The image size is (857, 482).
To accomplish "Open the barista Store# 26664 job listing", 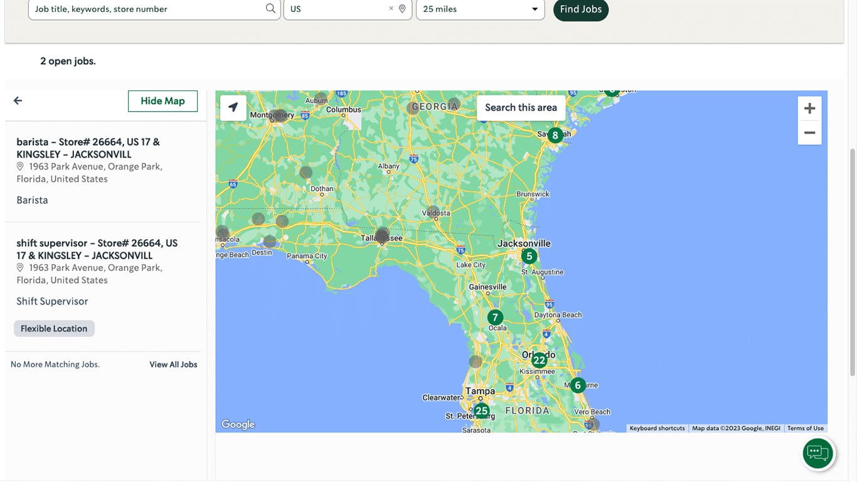I will point(88,148).
